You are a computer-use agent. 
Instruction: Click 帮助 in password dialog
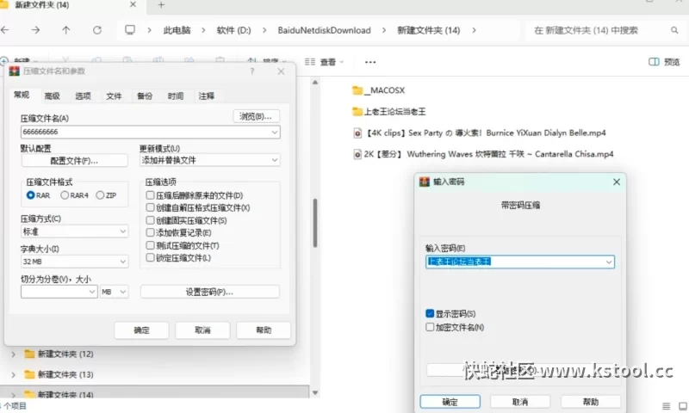click(591, 402)
